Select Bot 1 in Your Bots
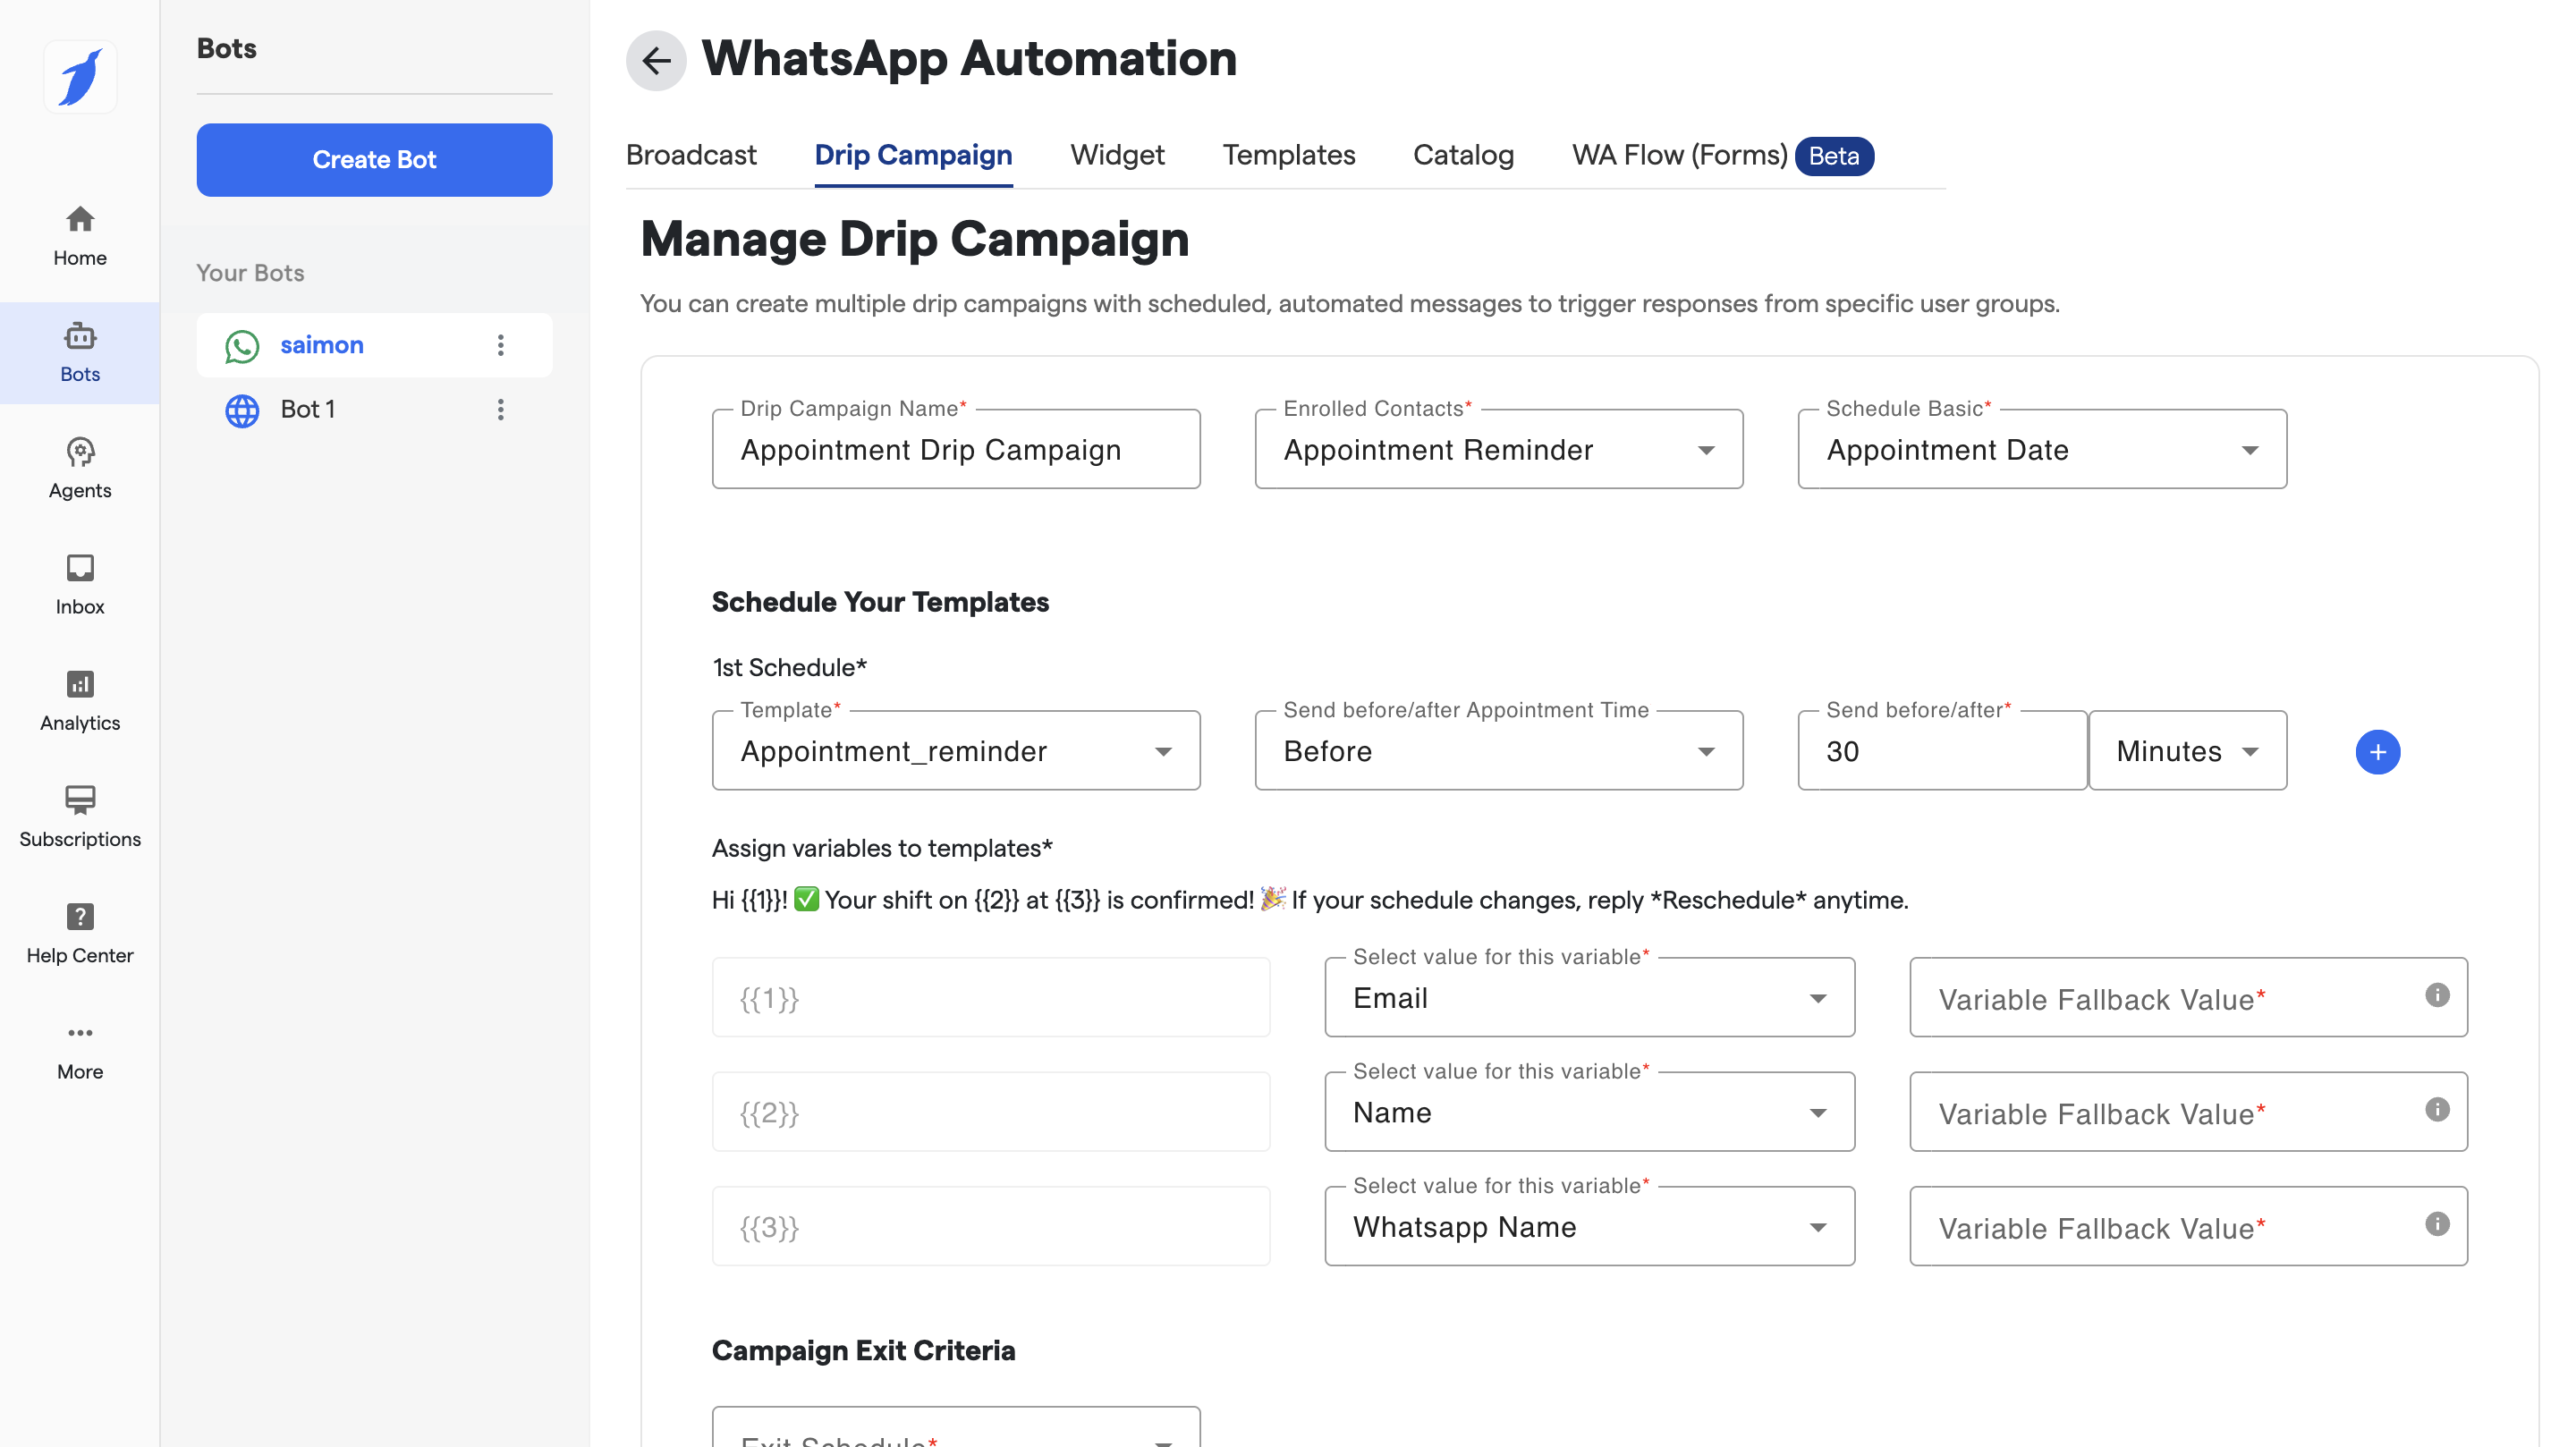 [308, 409]
